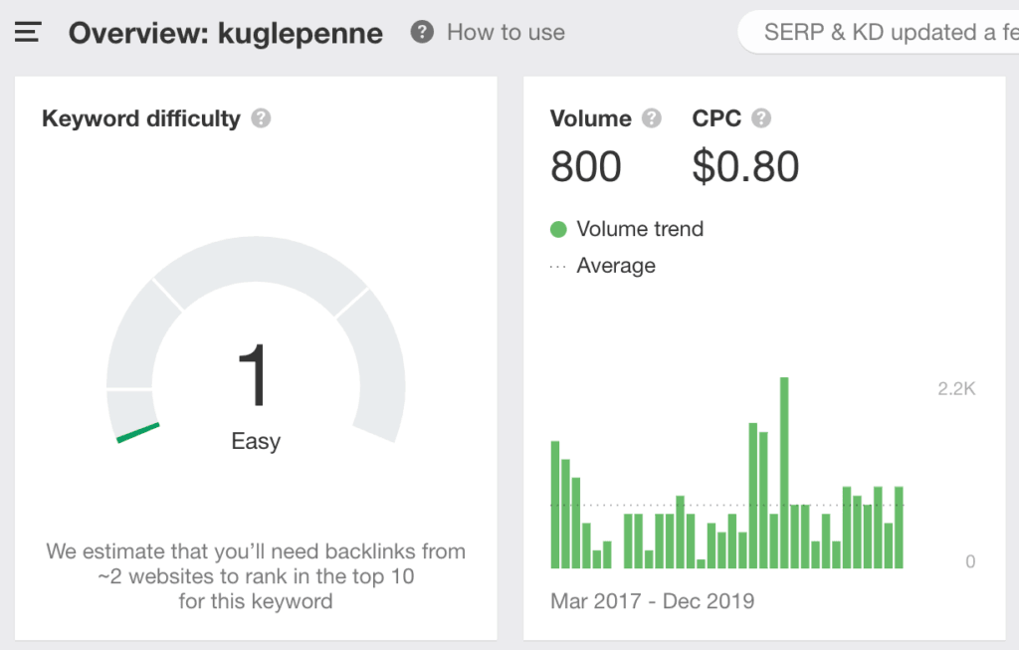Click the tallest bar in volume chart
The width and height of the screenshot is (1019, 650).
coord(784,473)
